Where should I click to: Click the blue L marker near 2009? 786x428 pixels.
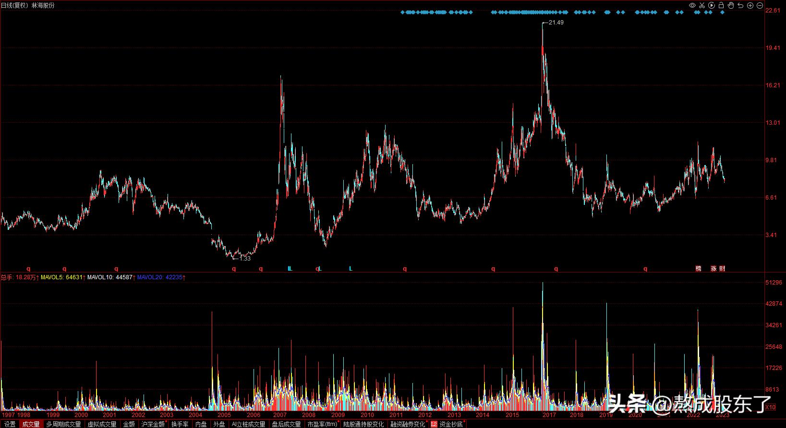coord(351,269)
